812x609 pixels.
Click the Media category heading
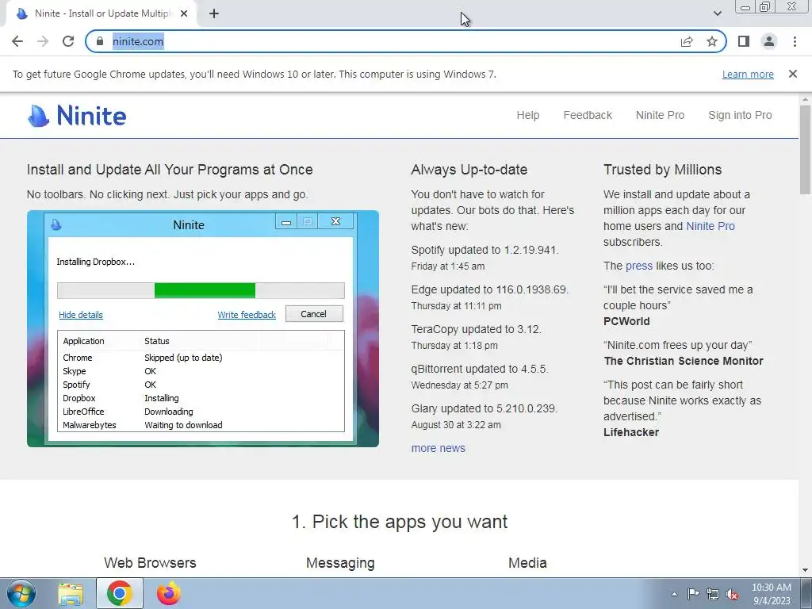coord(527,563)
